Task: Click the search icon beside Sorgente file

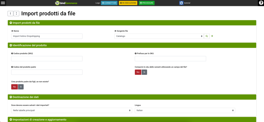Action: click(207, 36)
